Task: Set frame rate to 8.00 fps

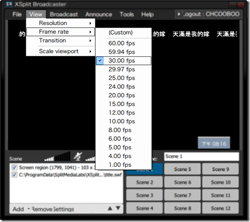Action: point(123,130)
